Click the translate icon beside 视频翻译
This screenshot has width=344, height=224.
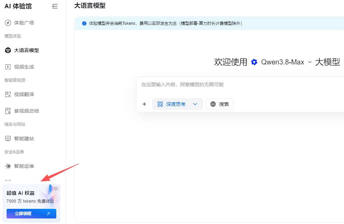tap(8, 94)
